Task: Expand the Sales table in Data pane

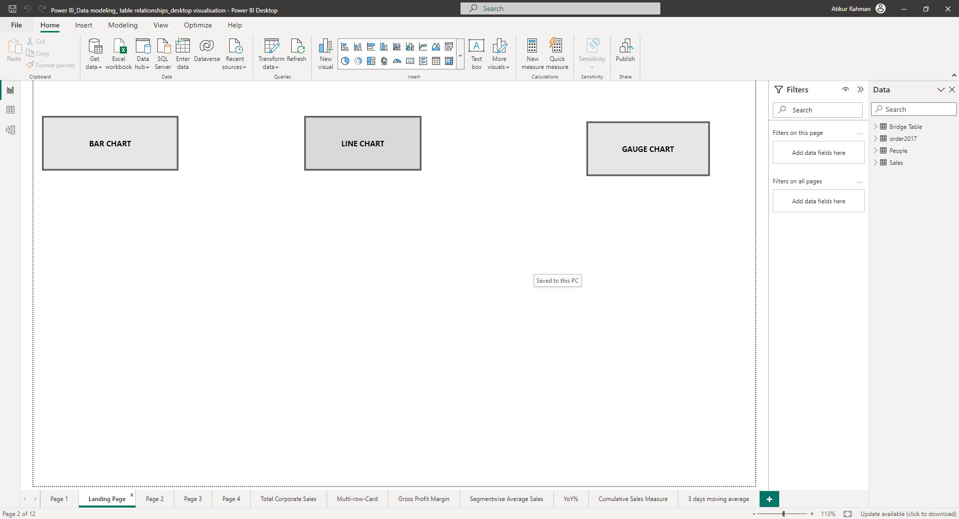Action: pos(876,162)
